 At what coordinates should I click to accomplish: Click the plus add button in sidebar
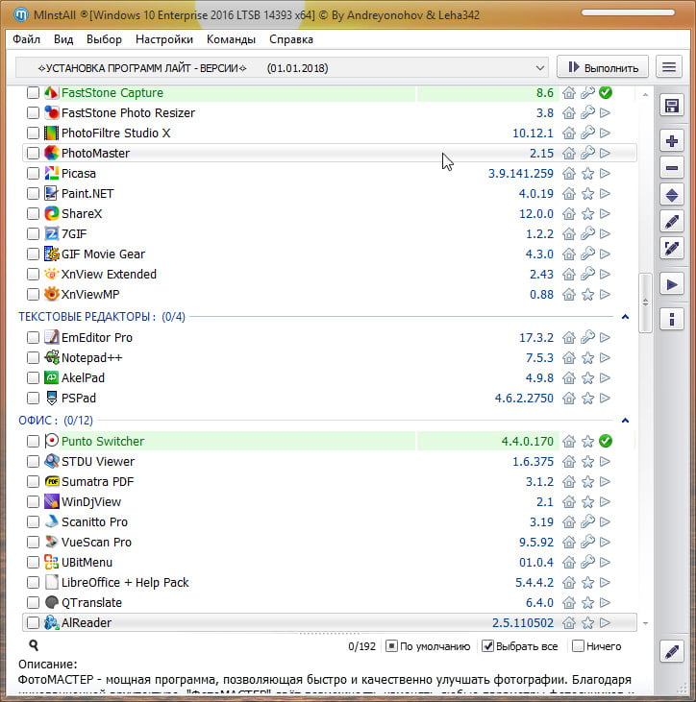point(673,141)
